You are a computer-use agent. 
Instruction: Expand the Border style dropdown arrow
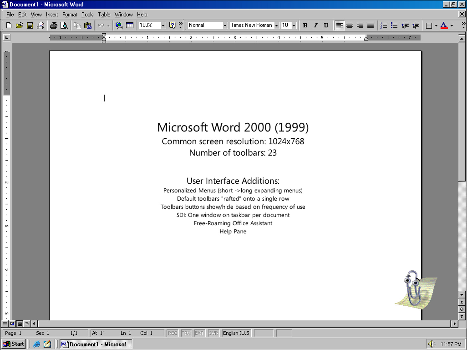coord(436,25)
